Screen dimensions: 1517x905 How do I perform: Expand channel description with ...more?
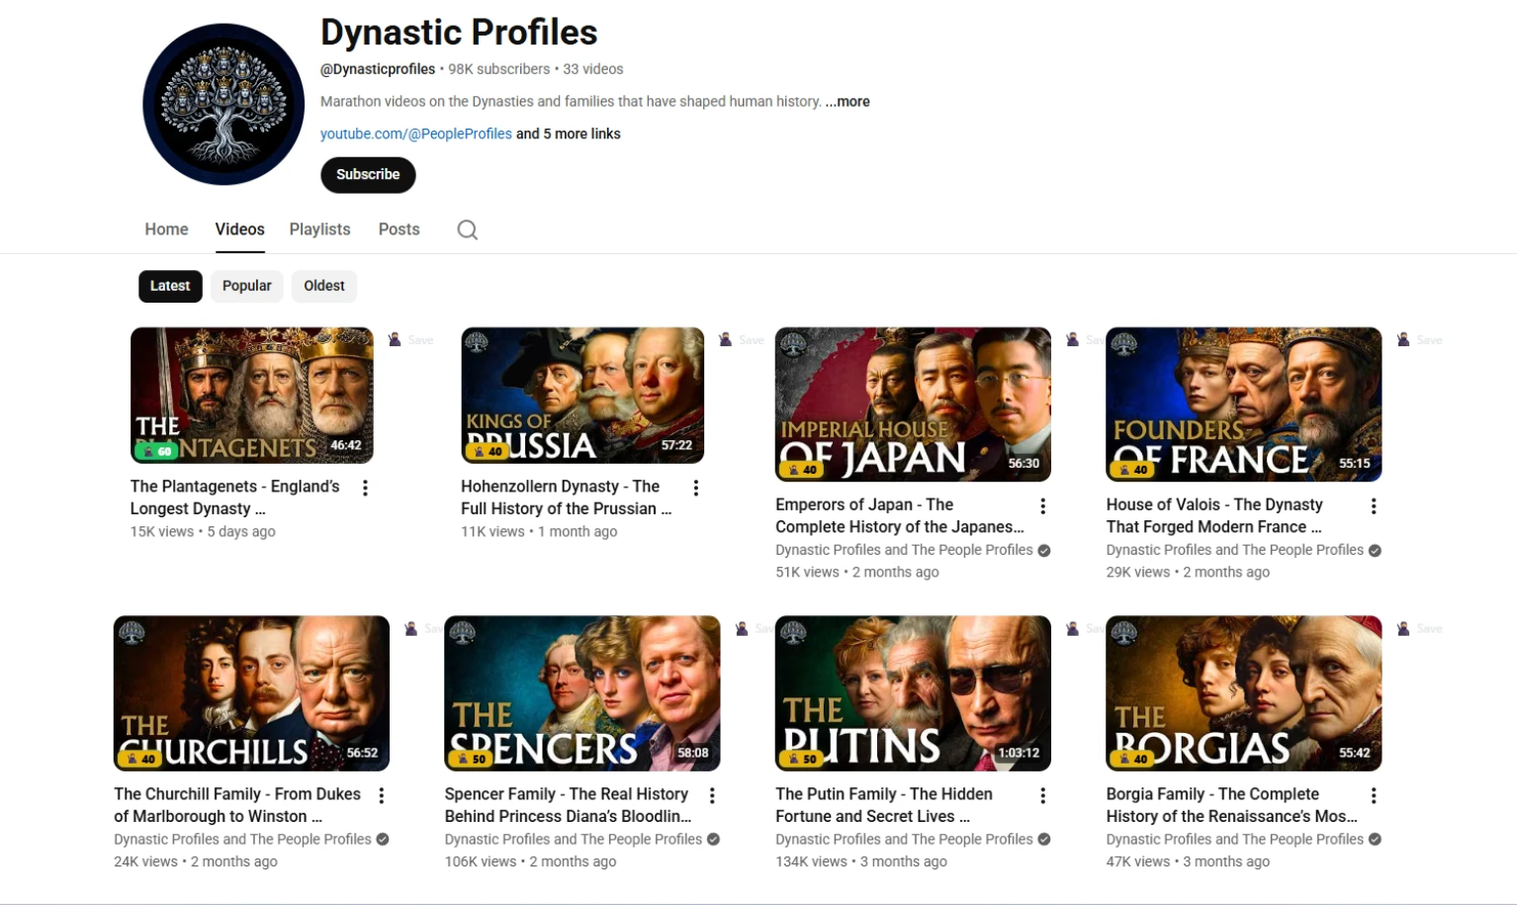[848, 101]
